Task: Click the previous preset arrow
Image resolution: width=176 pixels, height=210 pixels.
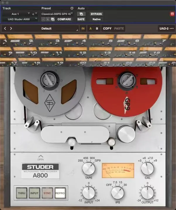Action: click(x=5, y=28)
